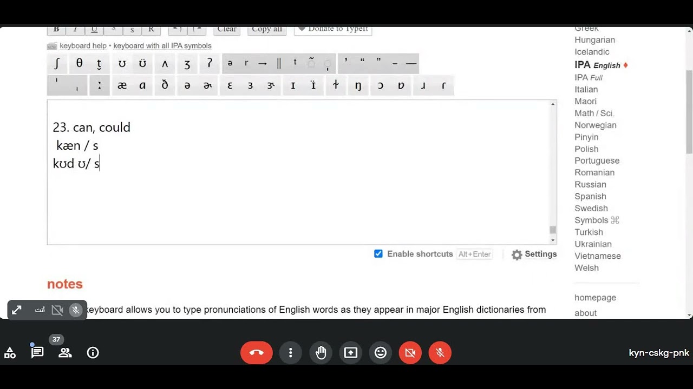Insert the ɔ (open o) vowel
Viewport: 693px width, 389px height.
click(380, 85)
